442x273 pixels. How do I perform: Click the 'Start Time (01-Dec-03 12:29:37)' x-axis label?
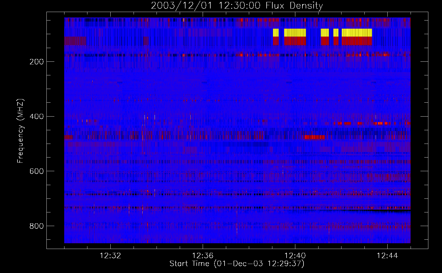(x=237, y=263)
